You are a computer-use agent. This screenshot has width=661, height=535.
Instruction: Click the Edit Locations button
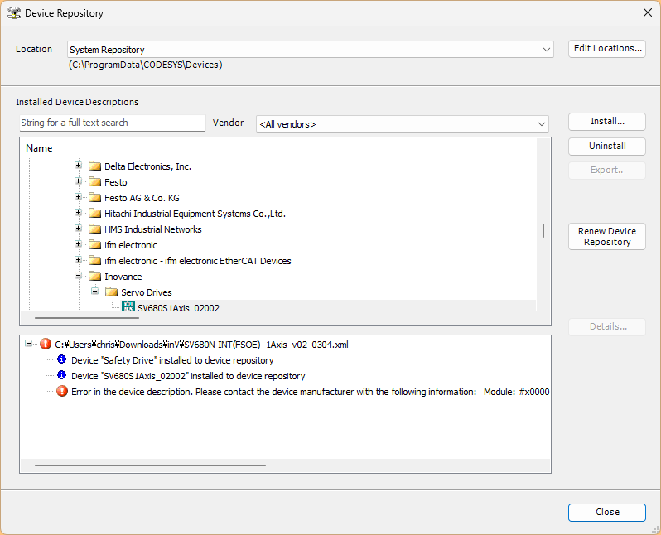click(x=607, y=49)
